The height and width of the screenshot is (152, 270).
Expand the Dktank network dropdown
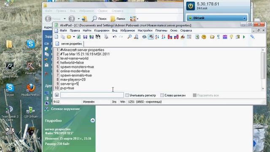tap(245, 18)
